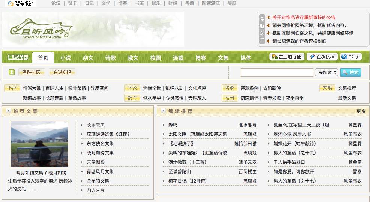Click the 且听风吟 site logo
Image resolution: width=370 pixels, height=202 pixels.
(x=41, y=29)
